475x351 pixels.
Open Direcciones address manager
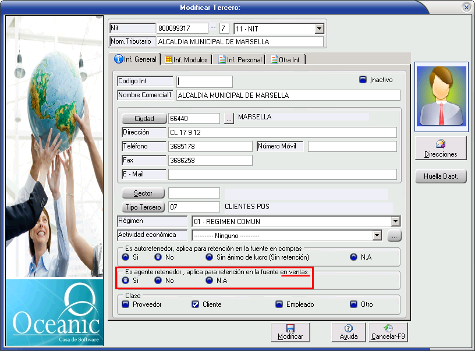click(441, 148)
